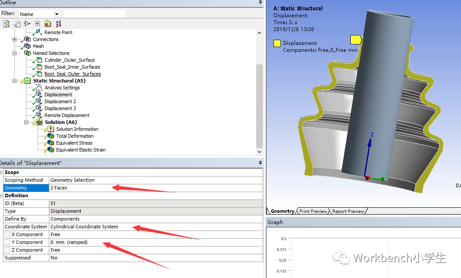
Task: Open the Filter Name dropdown
Action: (57, 14)
